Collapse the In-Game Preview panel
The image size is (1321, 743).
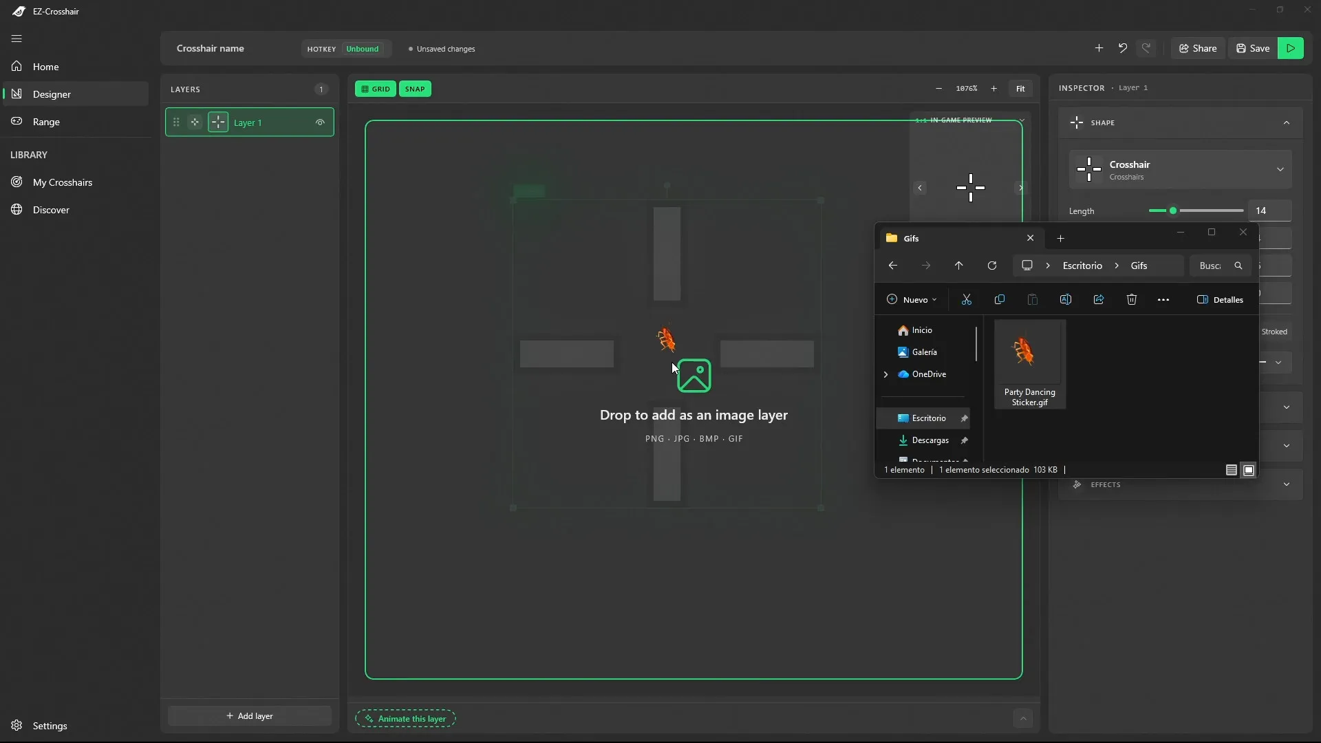pos(1022,120)
